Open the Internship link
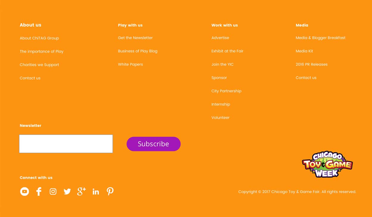This screenshot has width=372, height=217. click(221, 104)
